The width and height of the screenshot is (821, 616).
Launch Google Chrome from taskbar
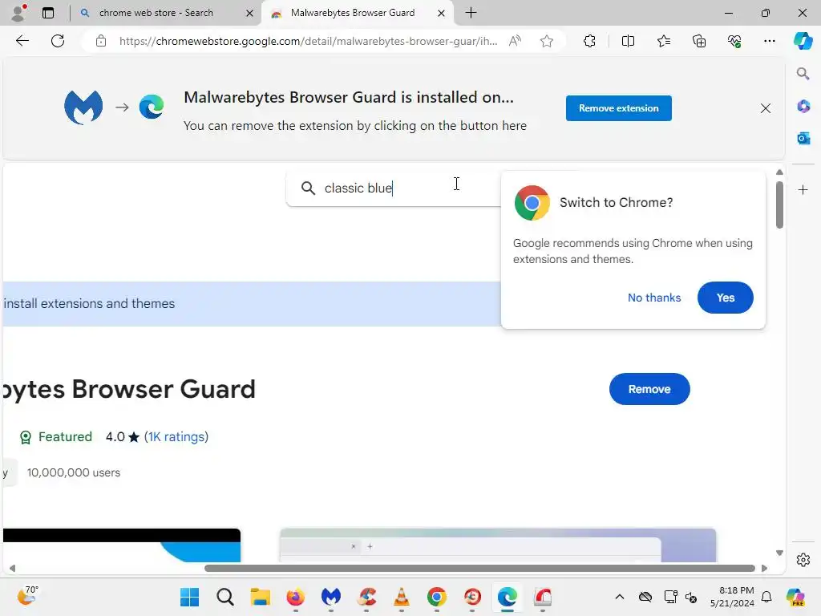pyautogui.click(x=436, y=597)
